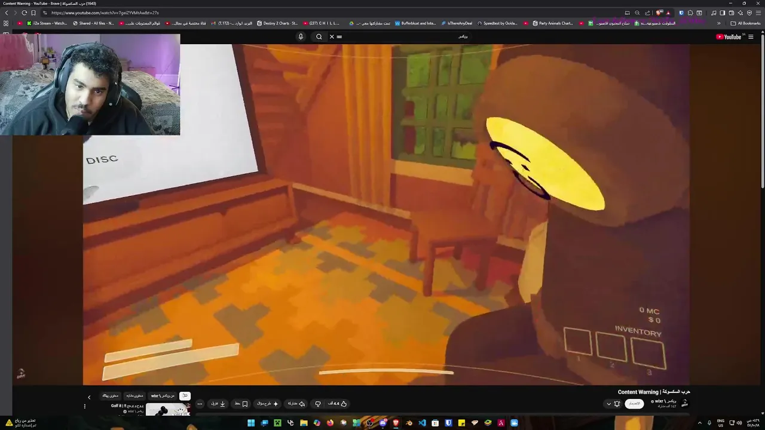This screenshot has height=430, width=765.
Task: Click the video Share button
Action: coord(296,404)
